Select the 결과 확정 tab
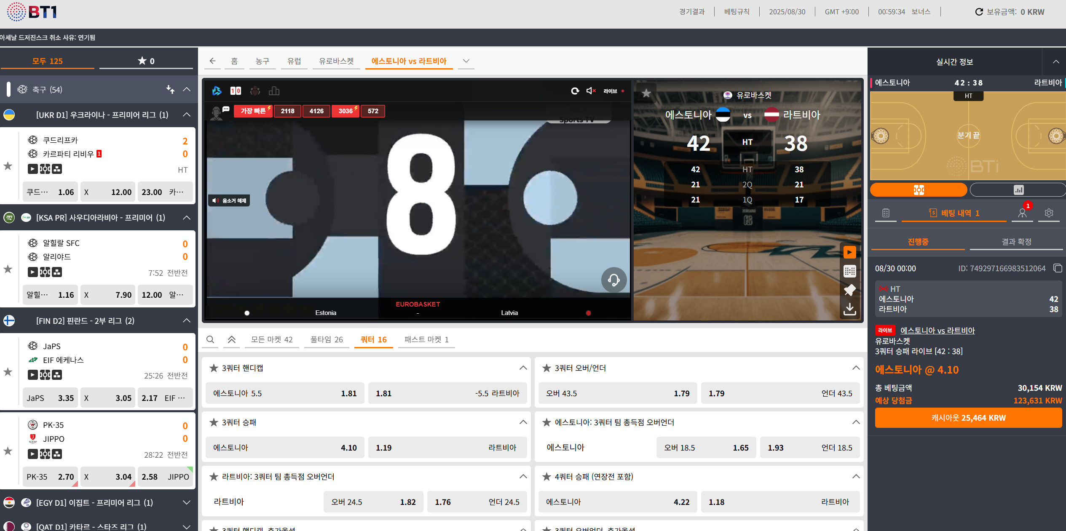 click(1016, 242)
